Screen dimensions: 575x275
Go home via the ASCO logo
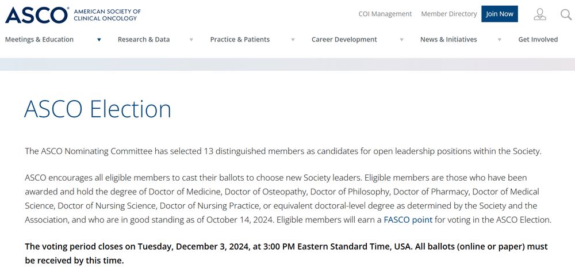[x=37, y=14]
